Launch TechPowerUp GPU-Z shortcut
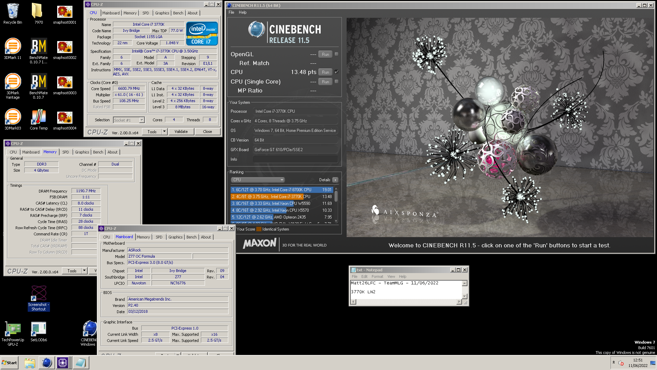Viewport: 657px width, 370px height. [x=13, y=334]
